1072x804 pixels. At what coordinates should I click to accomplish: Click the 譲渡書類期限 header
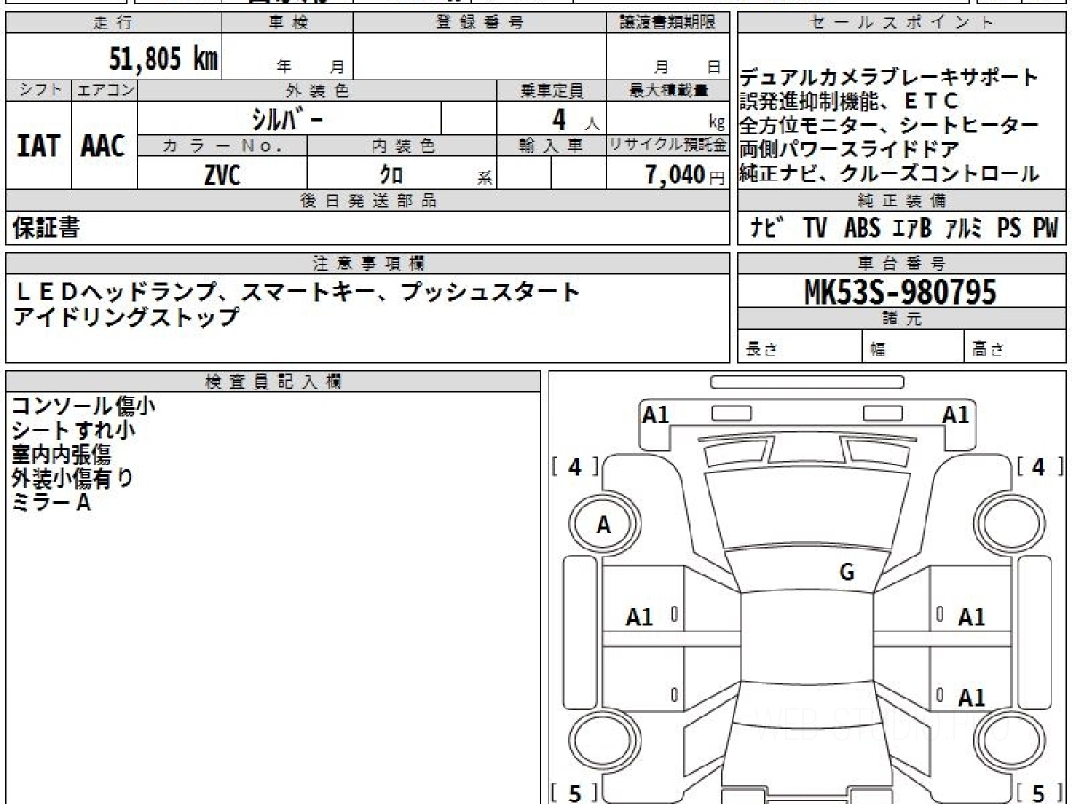[668, 23]
